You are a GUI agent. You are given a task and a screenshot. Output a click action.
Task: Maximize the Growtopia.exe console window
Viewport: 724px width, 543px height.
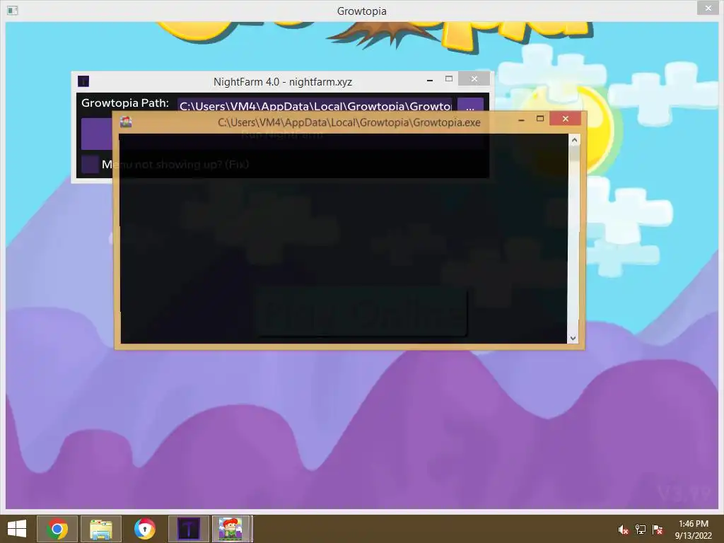tap(539, 119)
